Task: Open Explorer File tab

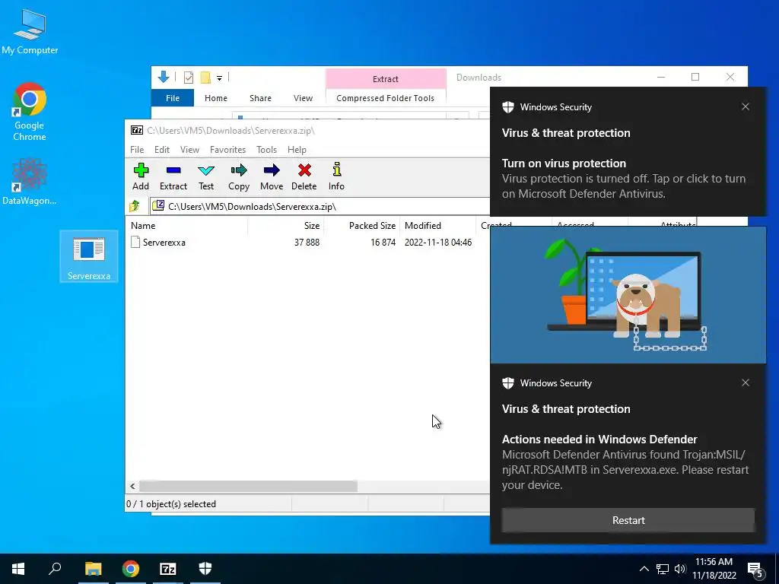Action: click(173, 98)
